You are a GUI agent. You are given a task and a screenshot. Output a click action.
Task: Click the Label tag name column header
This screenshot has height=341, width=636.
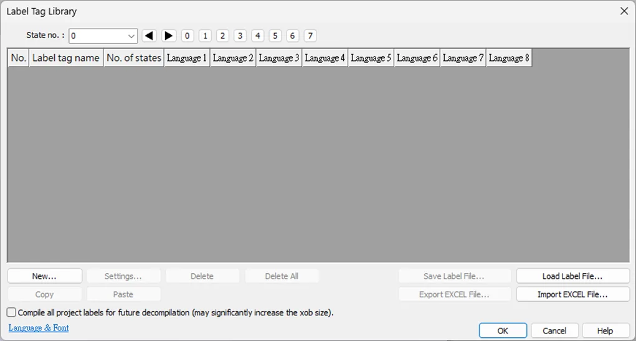pos(66,58)
